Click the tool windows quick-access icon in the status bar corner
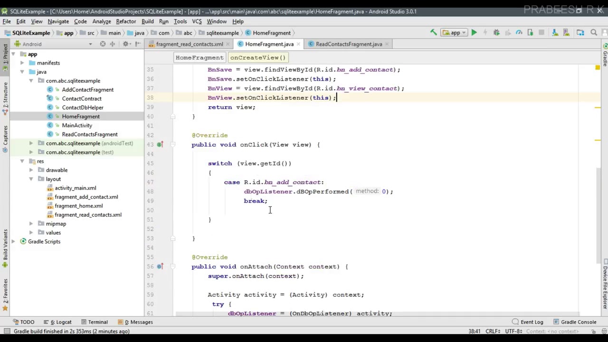This screenshot has height=342, width=608. (x=7, y=331)
